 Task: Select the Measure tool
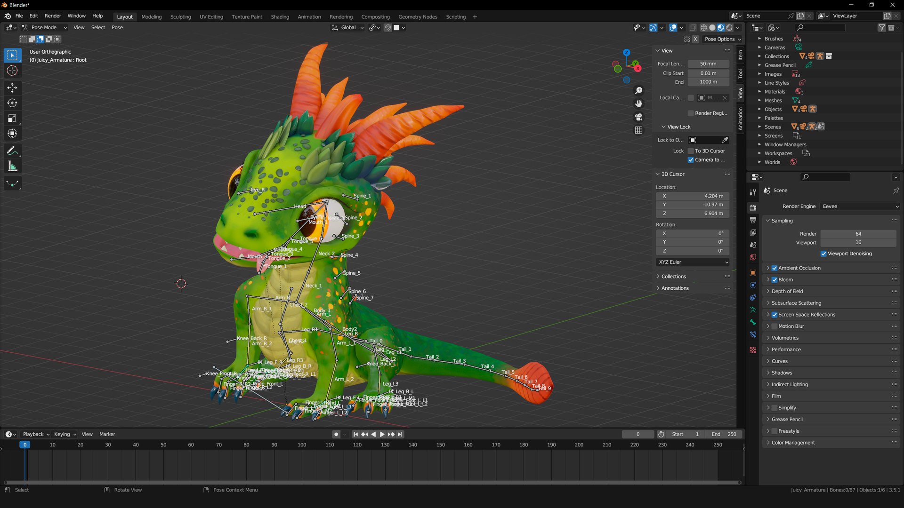[x=12, y=167]
